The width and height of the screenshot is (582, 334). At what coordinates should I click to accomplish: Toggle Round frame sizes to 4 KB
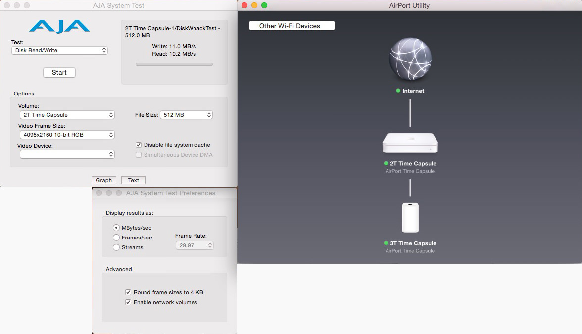pyautogui.click(x=128, y=292)
